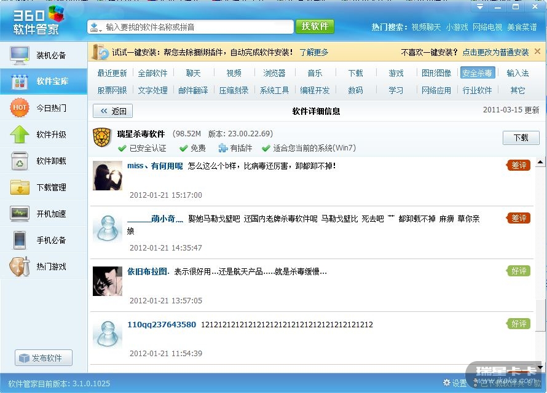Click username link 110qq237643580
This screenshot has width=547, height=393.
[x=162, y=324]
